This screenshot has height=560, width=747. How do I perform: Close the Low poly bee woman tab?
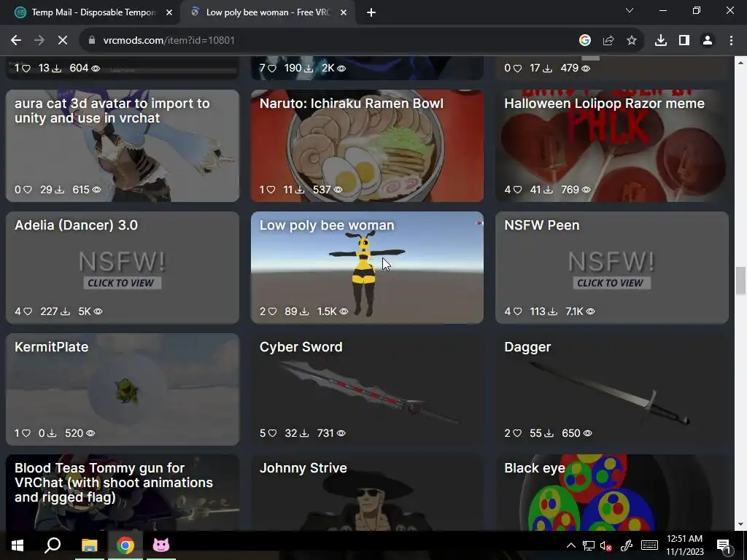(344, 12)
